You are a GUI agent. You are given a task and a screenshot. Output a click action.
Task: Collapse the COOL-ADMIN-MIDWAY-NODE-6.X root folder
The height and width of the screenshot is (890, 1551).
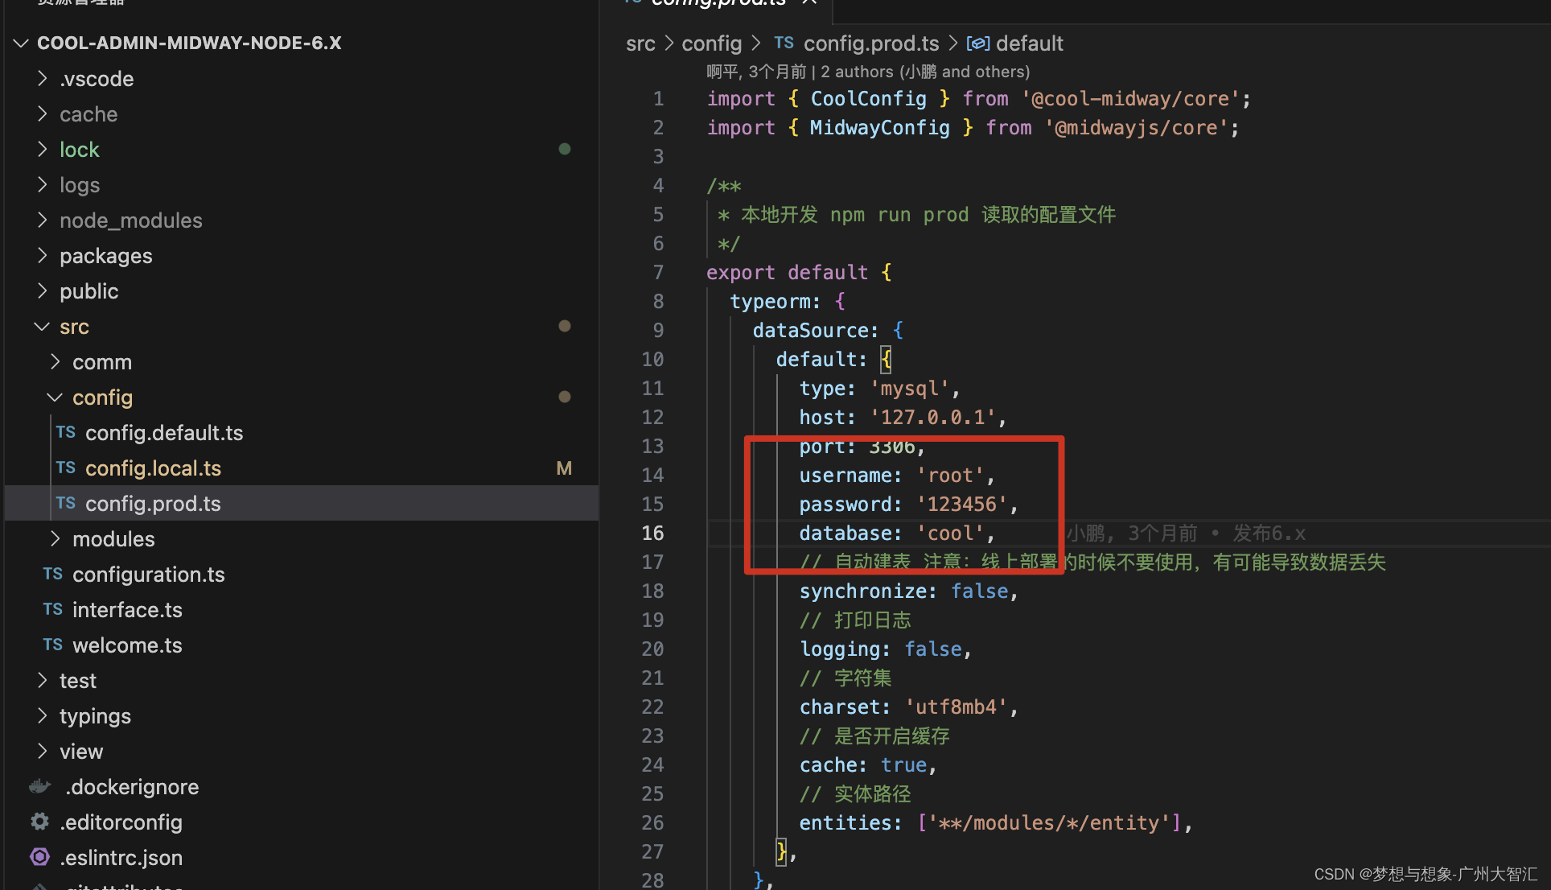(x=22, y=43)
